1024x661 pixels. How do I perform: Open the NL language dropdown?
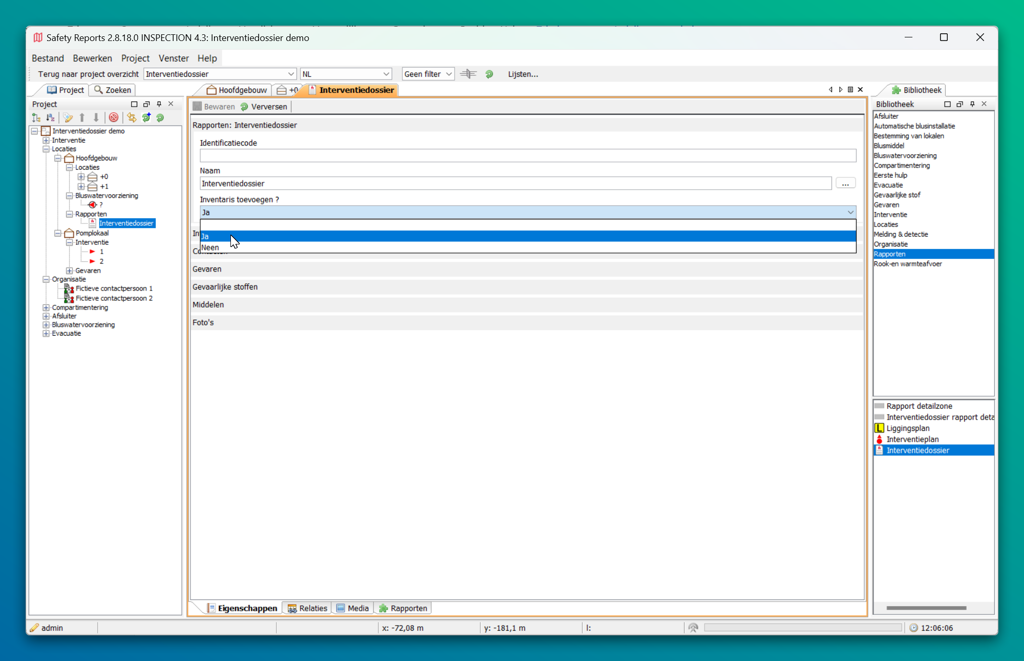click(346, 74)
